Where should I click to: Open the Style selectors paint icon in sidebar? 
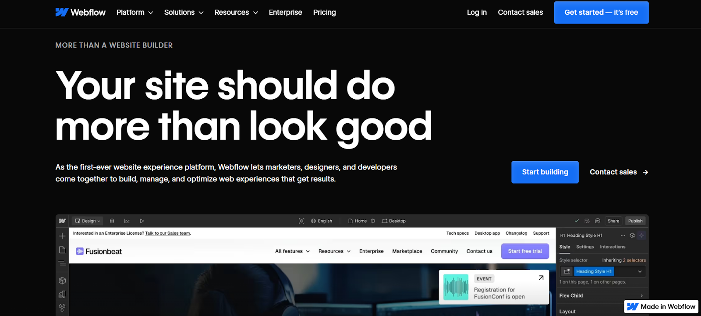(x=62, y=294)
